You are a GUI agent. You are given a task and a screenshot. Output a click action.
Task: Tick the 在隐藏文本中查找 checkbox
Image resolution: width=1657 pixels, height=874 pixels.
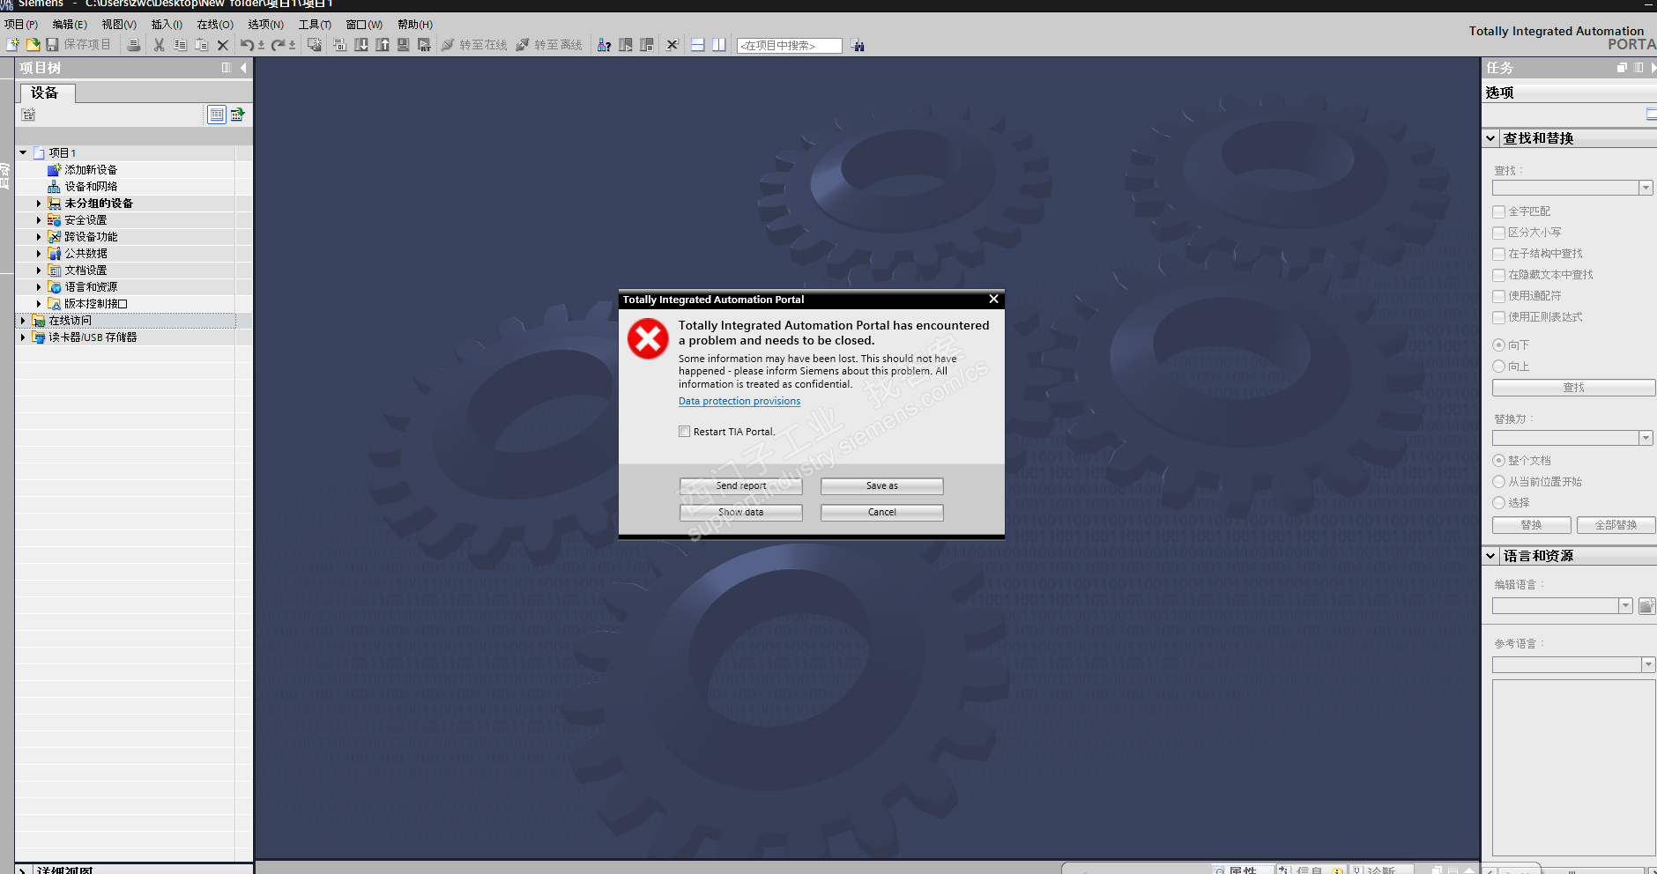point(1498,275)
